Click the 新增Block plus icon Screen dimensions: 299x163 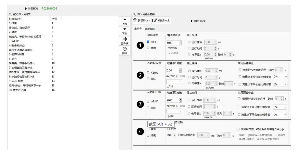tap(135, 20)
